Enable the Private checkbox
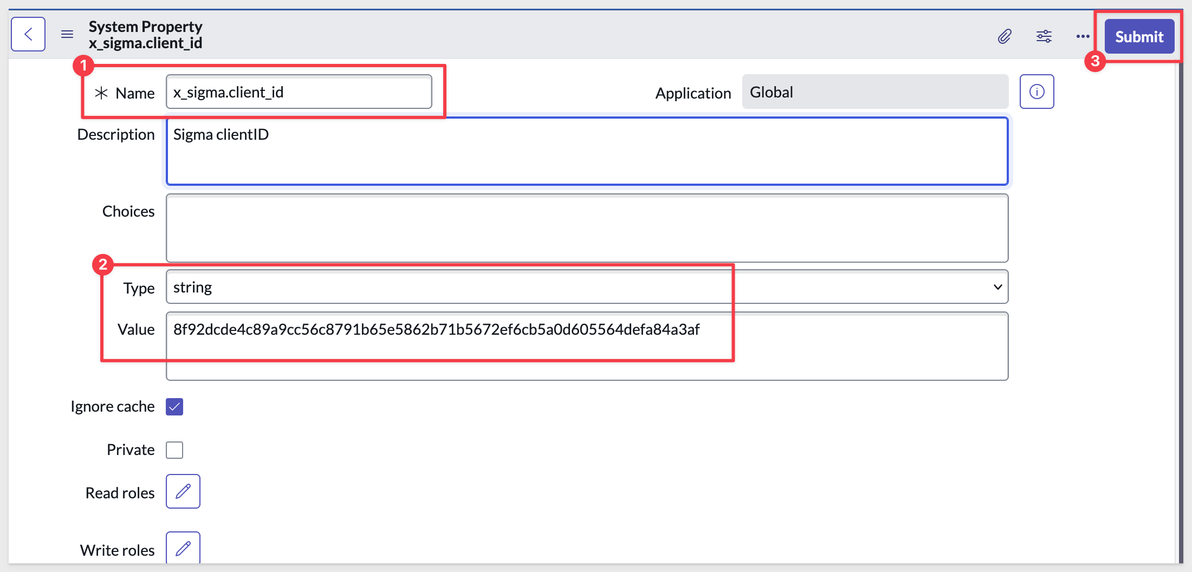This screenshot has width=1192, height=572. [174, 450]
